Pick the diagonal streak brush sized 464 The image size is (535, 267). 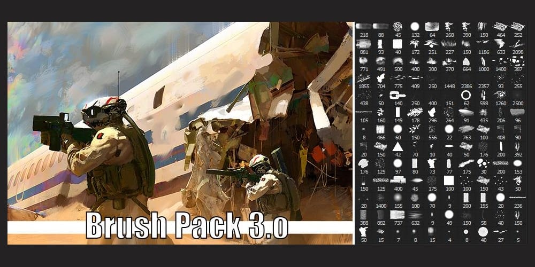coord(500,27)
